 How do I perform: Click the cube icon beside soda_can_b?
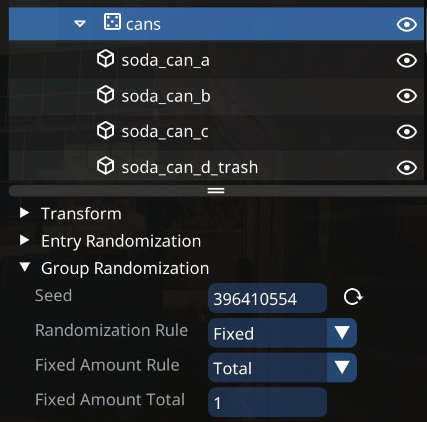(x=107, y=95)
